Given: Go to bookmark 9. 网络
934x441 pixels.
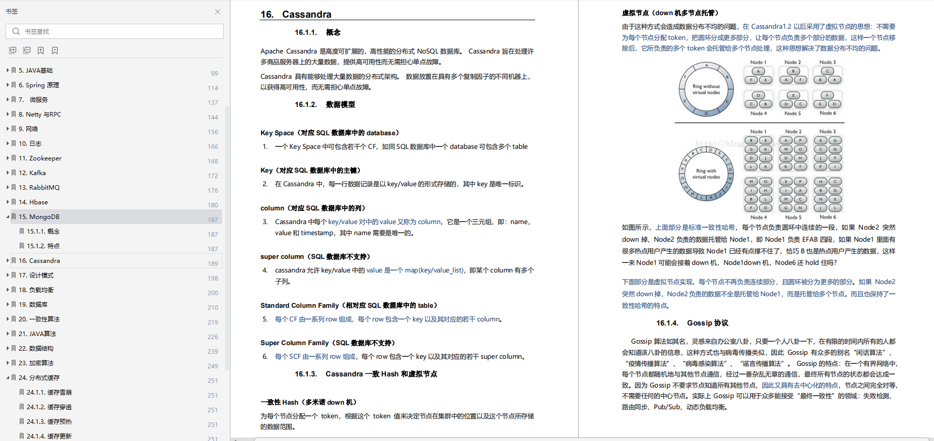Looking at the screenshot, I should tap(28, 129).
